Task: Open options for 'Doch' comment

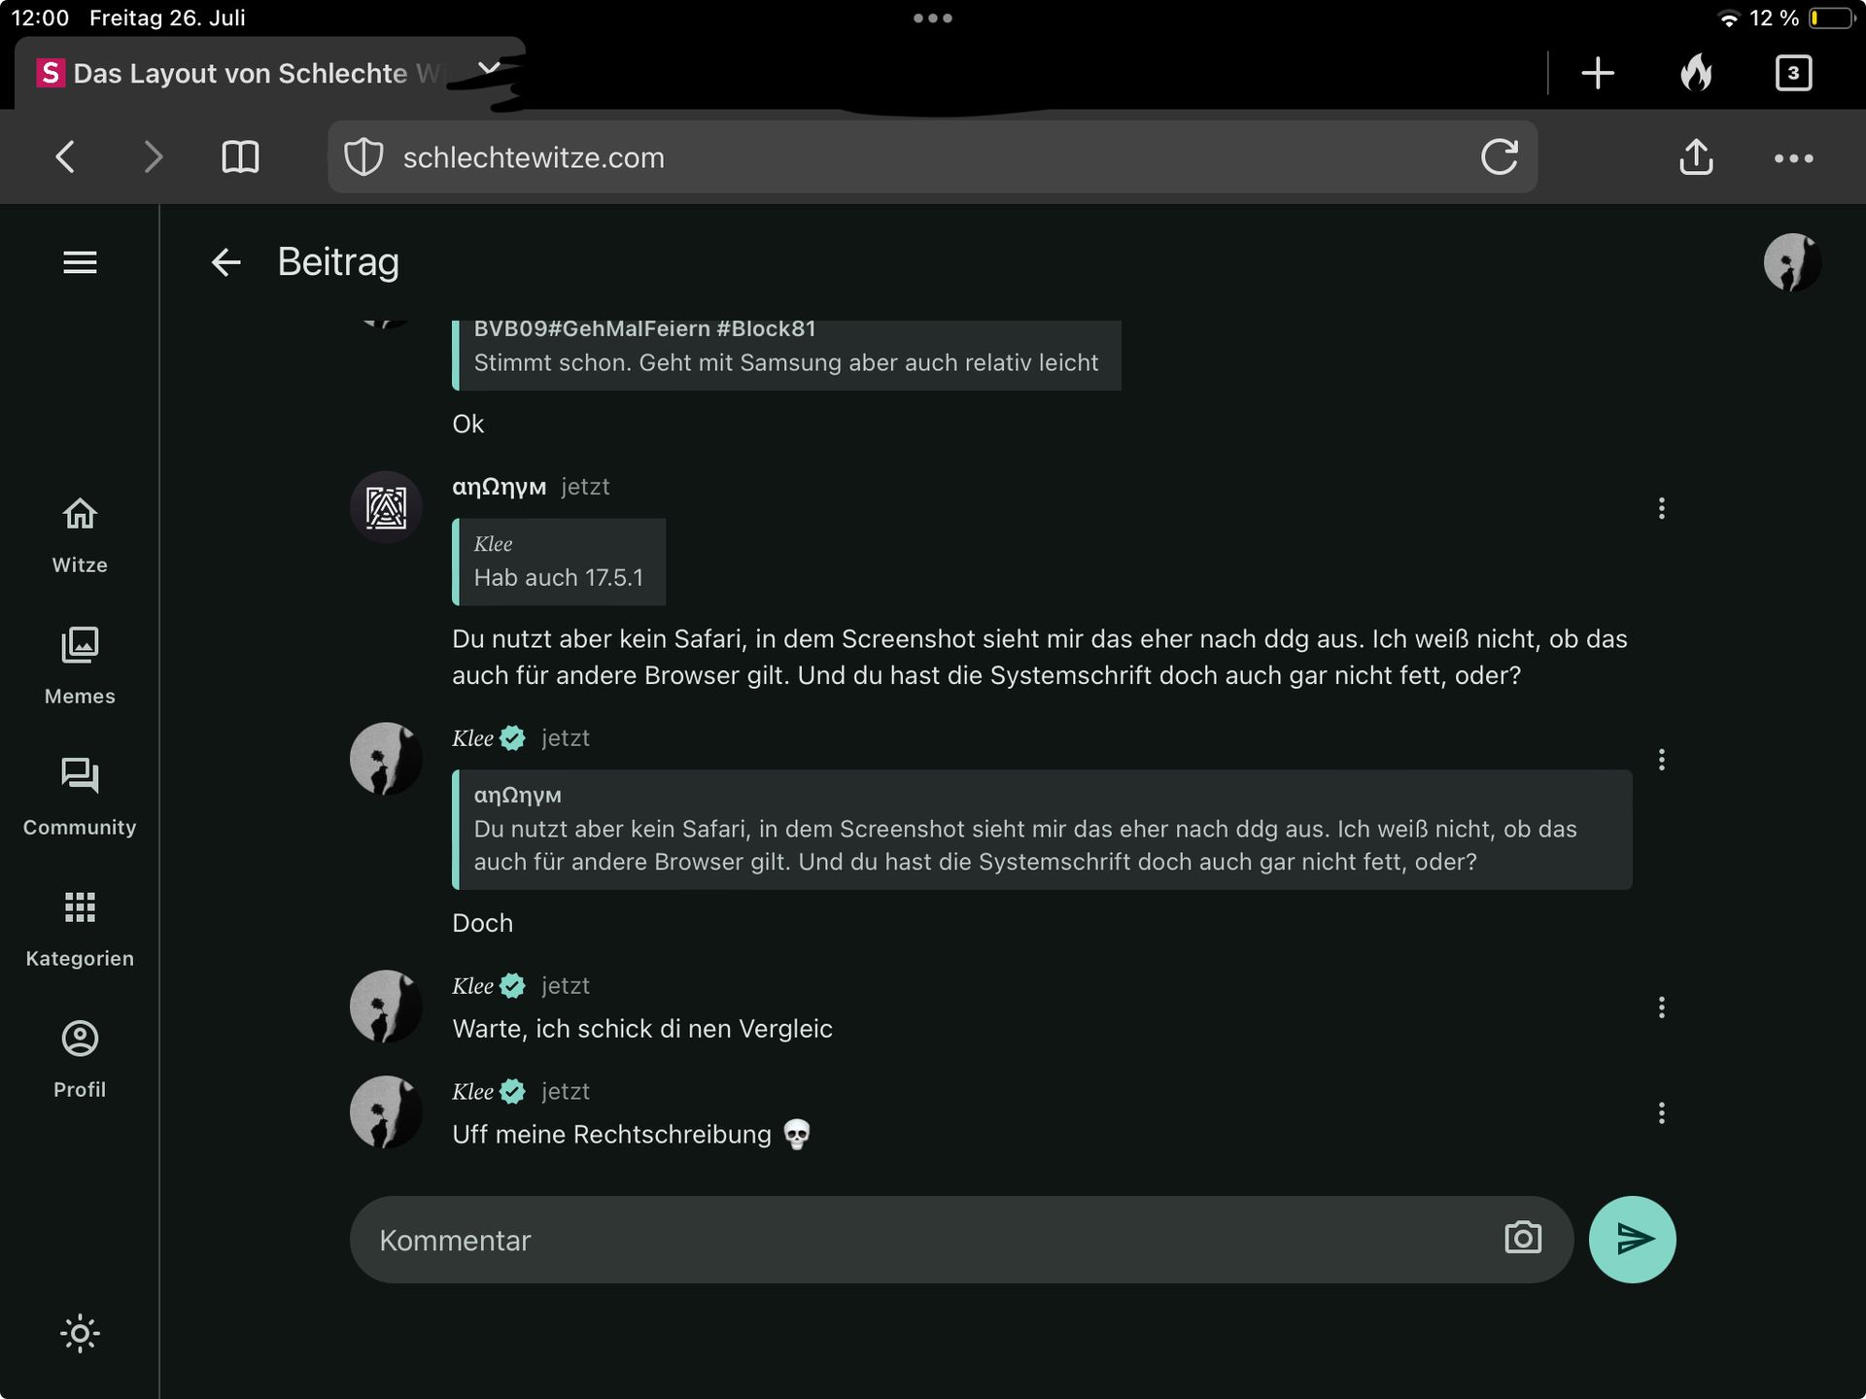Action: (x=1661, y=760)
